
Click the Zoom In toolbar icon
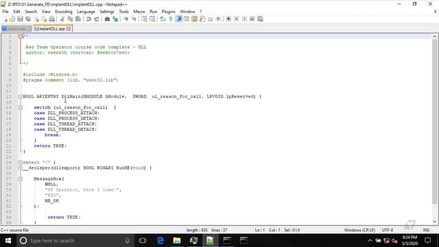tap(126, 19)
